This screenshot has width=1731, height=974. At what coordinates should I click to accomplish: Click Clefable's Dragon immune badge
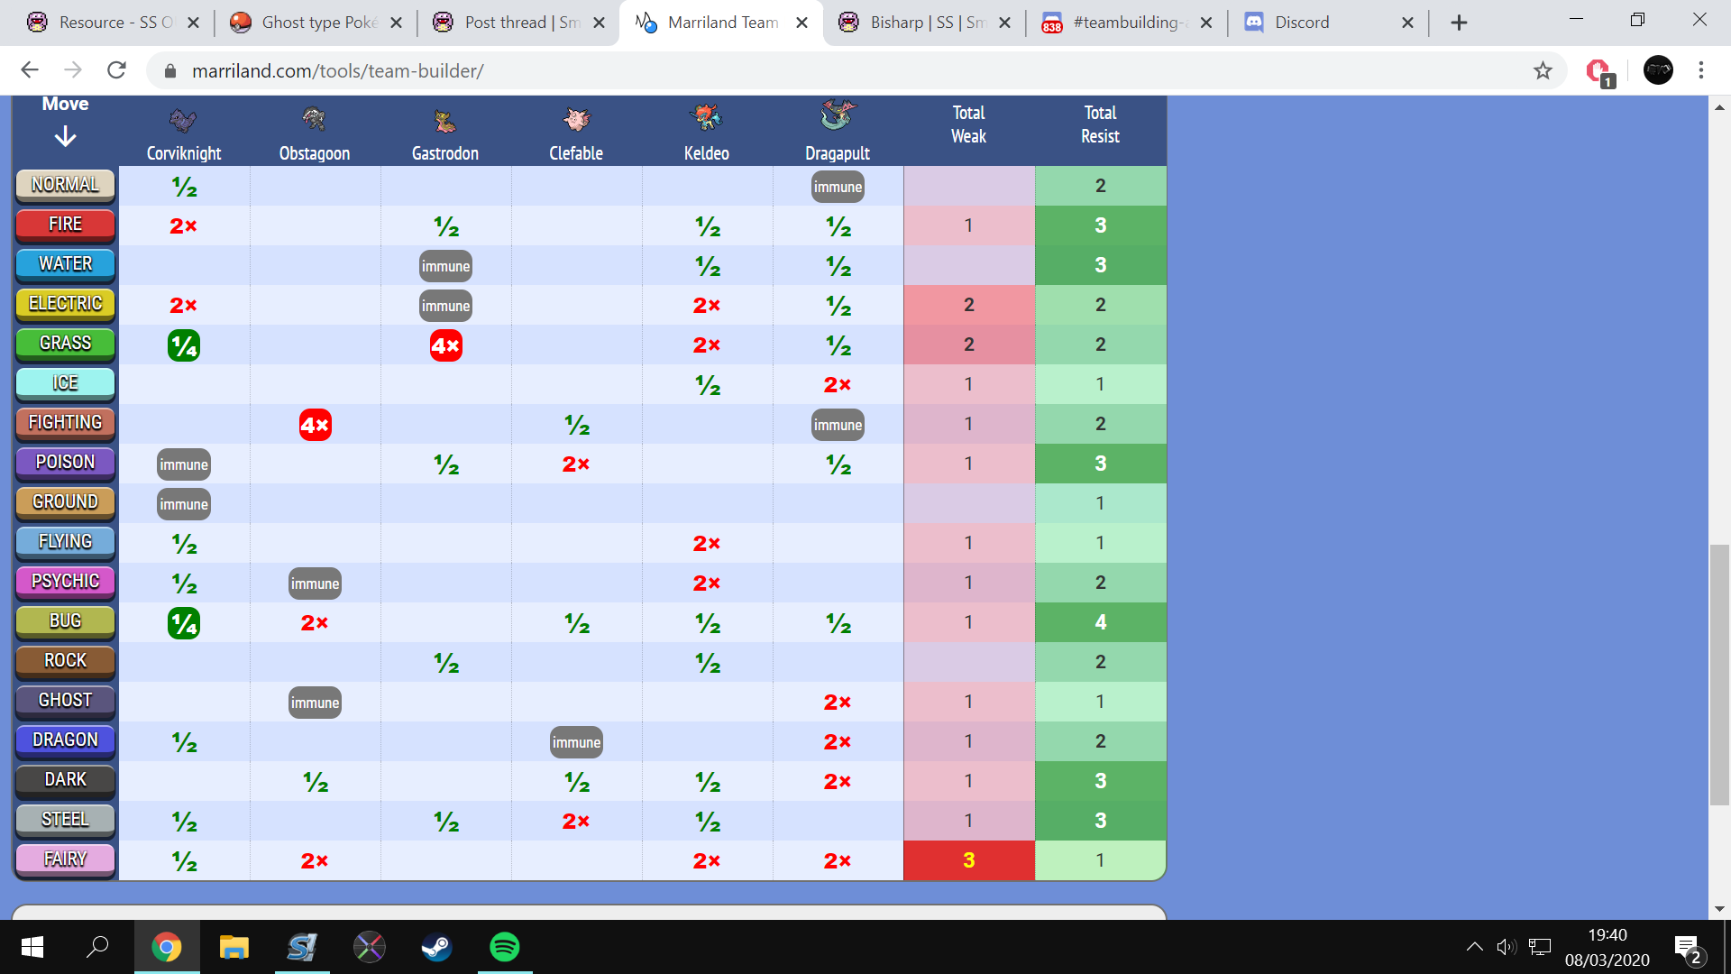pos(576,742)
